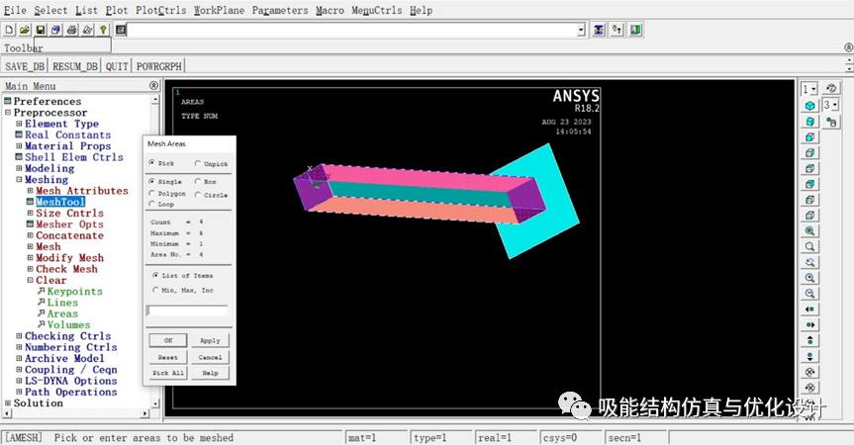Expand the Element Type tree node
Screen dimensions: 854x445
19,124
